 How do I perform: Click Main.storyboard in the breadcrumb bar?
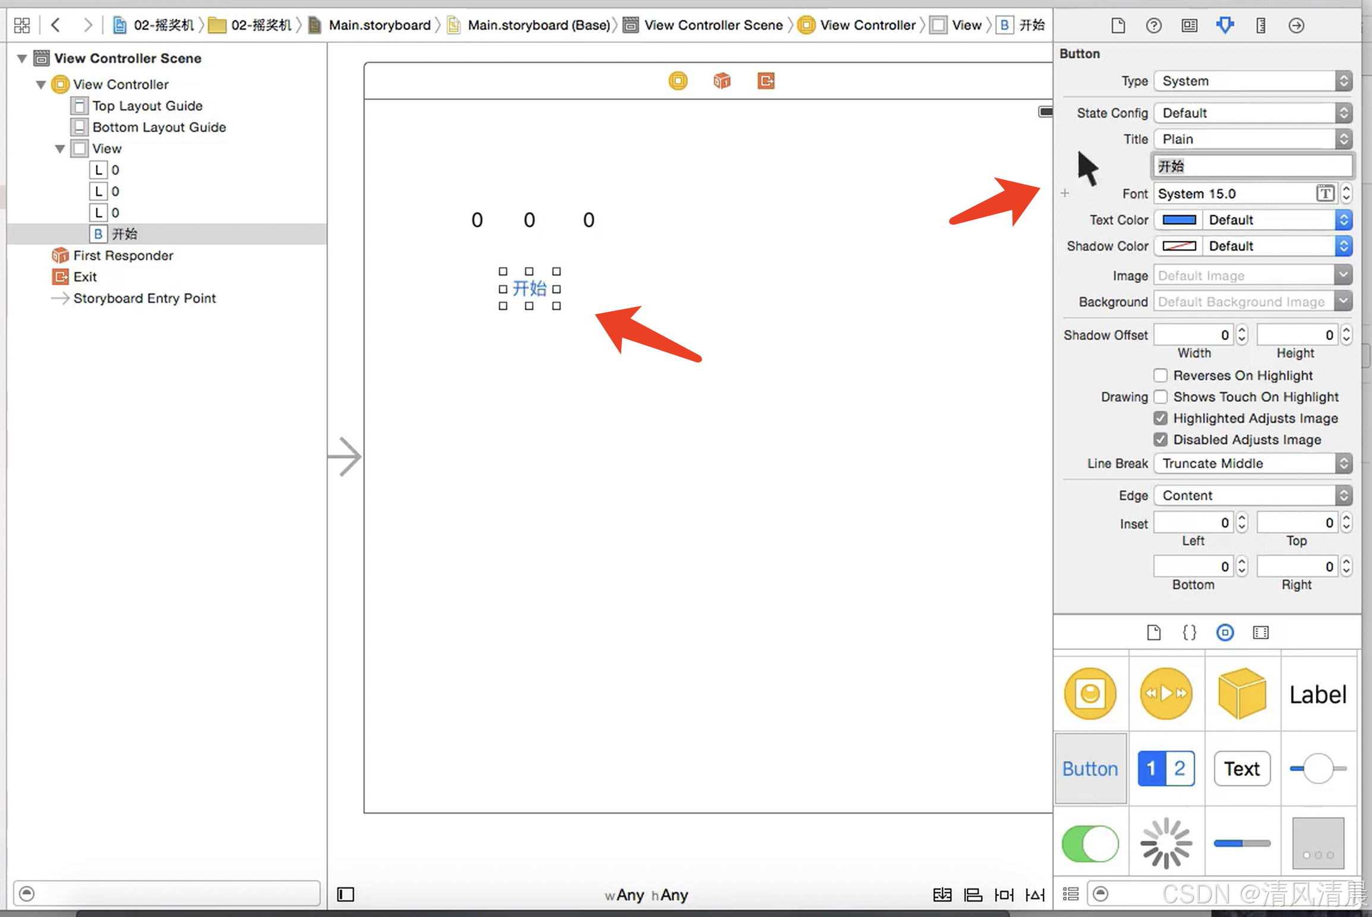point(379,25)
